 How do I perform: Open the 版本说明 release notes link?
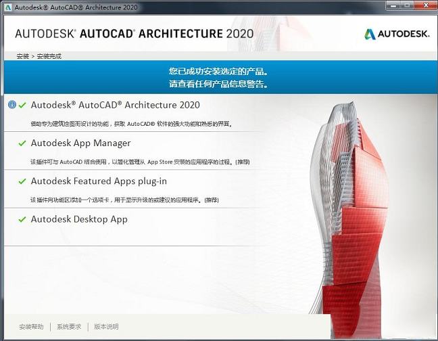106,327
